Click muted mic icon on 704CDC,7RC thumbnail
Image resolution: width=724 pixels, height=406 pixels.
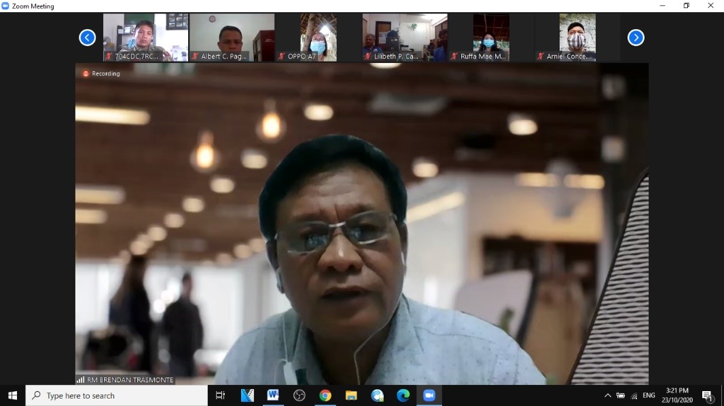(109, 56)
